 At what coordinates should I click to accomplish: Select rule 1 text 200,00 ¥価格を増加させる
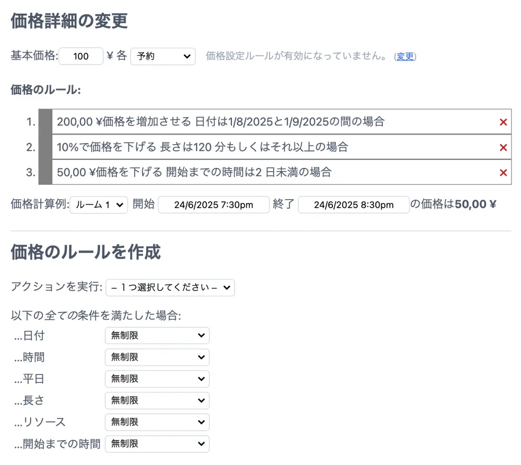pos(124,122)
